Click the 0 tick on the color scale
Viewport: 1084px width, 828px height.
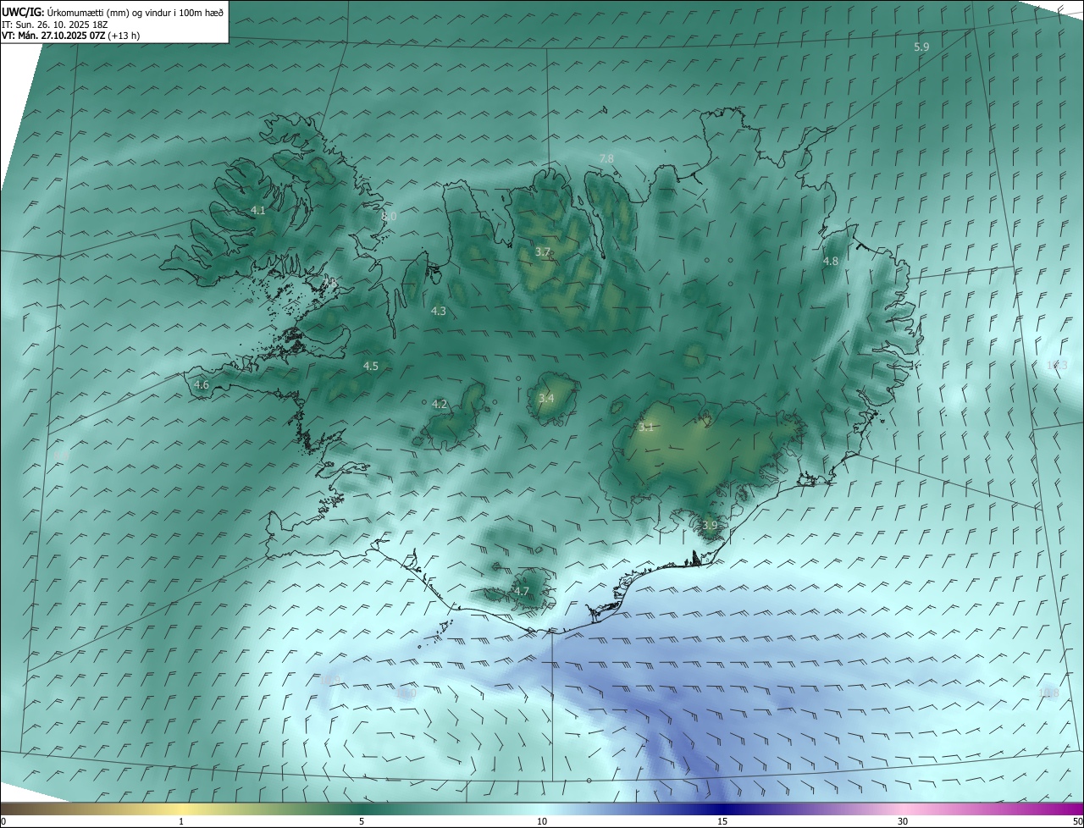pyautogui.click(x=3, y=821)
